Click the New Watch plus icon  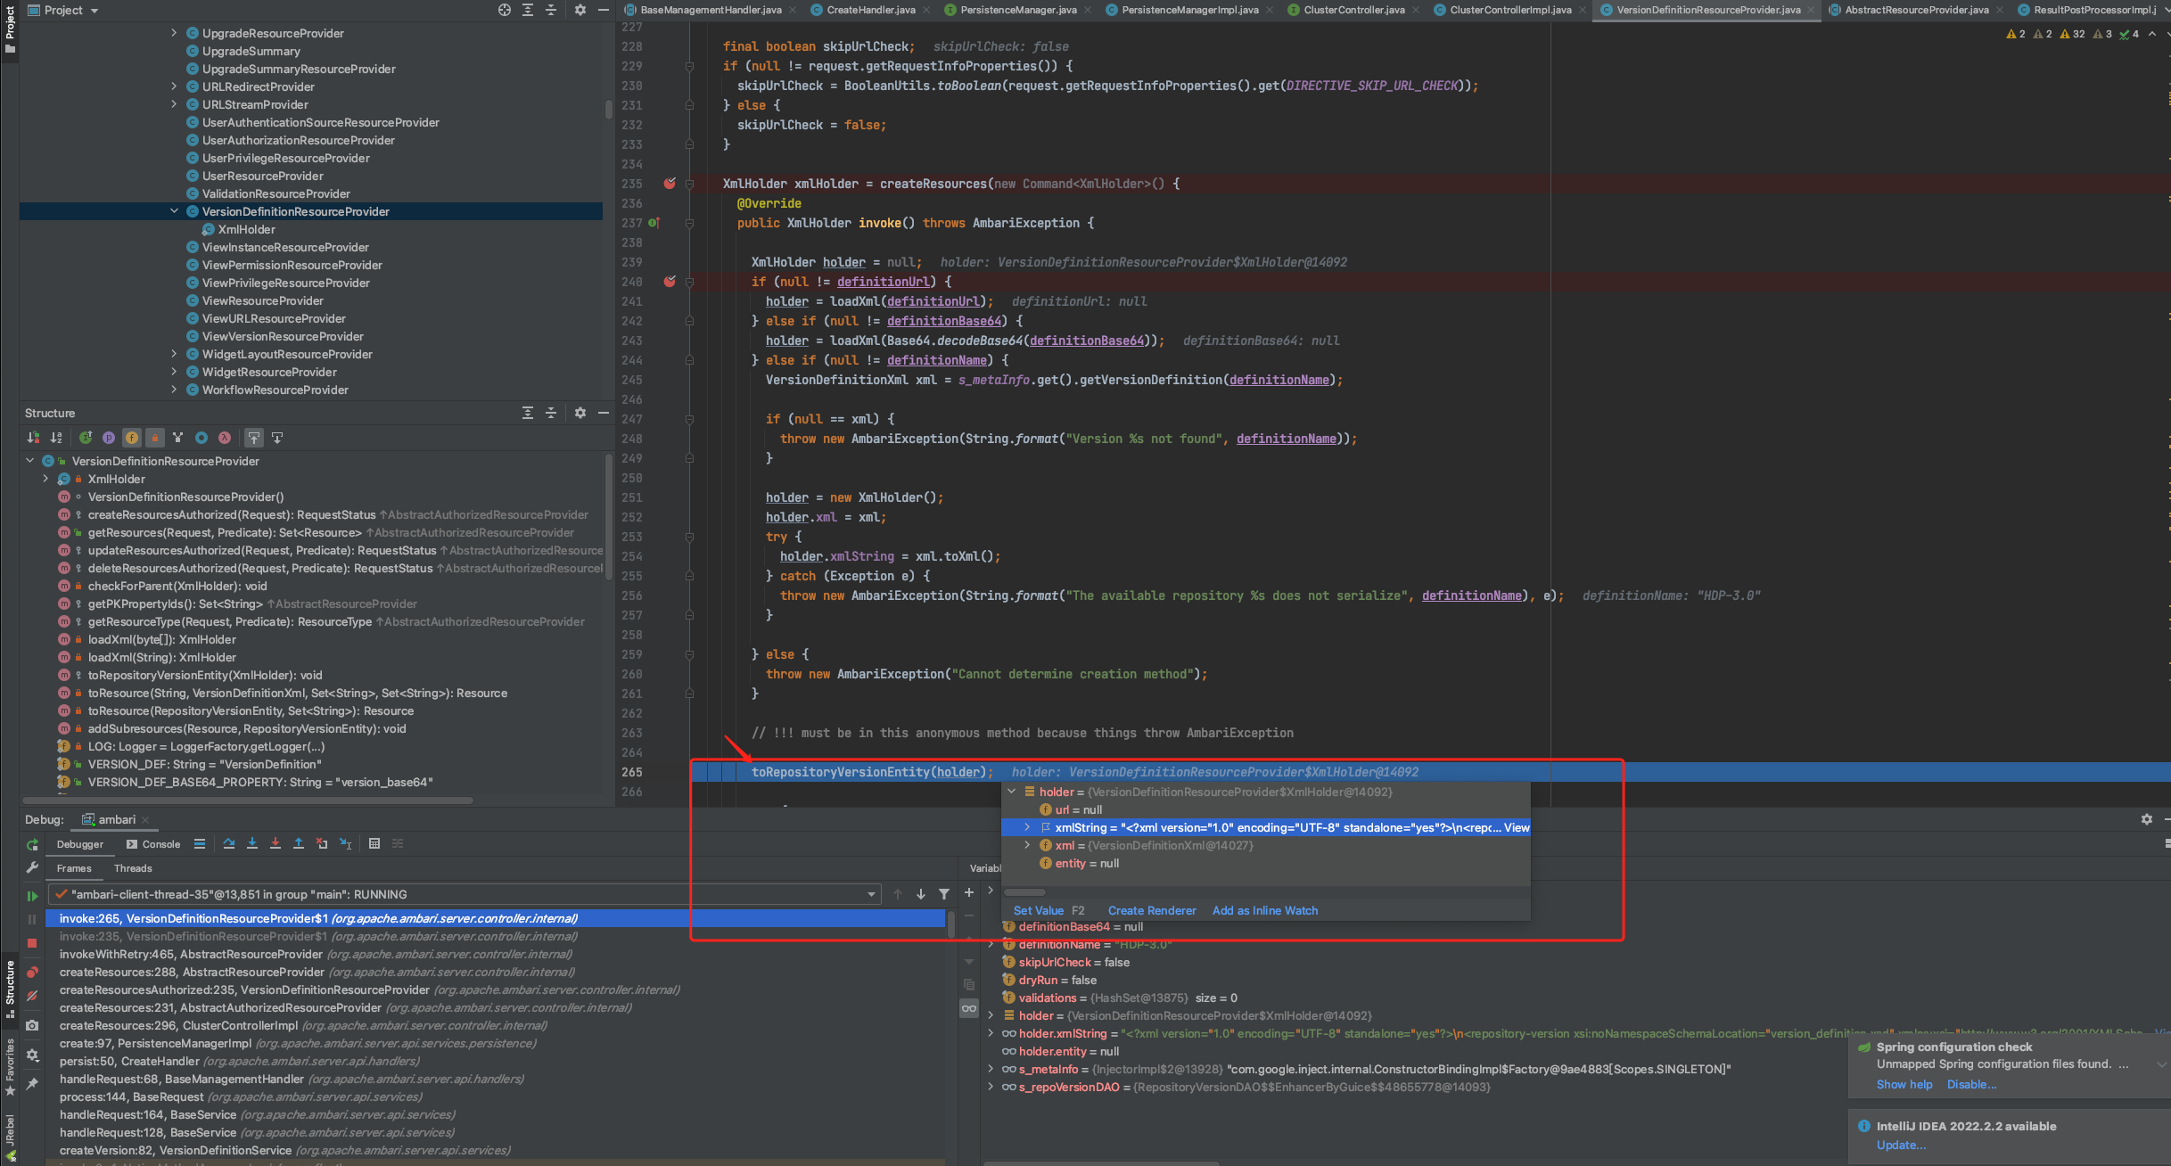pyautogui.click(x=969, y=892)
